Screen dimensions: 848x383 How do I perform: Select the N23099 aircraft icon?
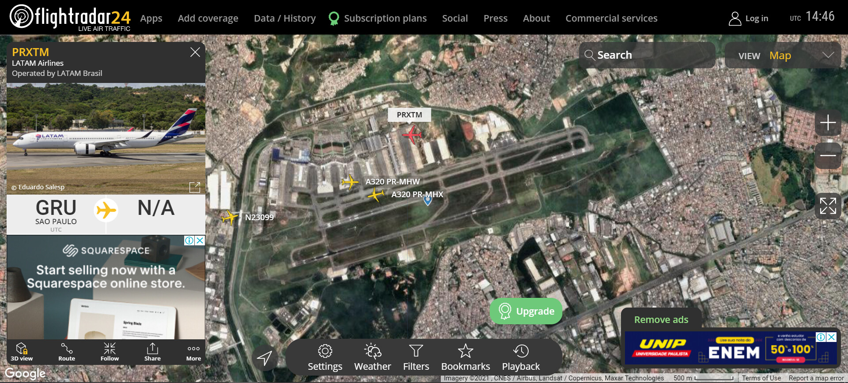tap(230, 217)
